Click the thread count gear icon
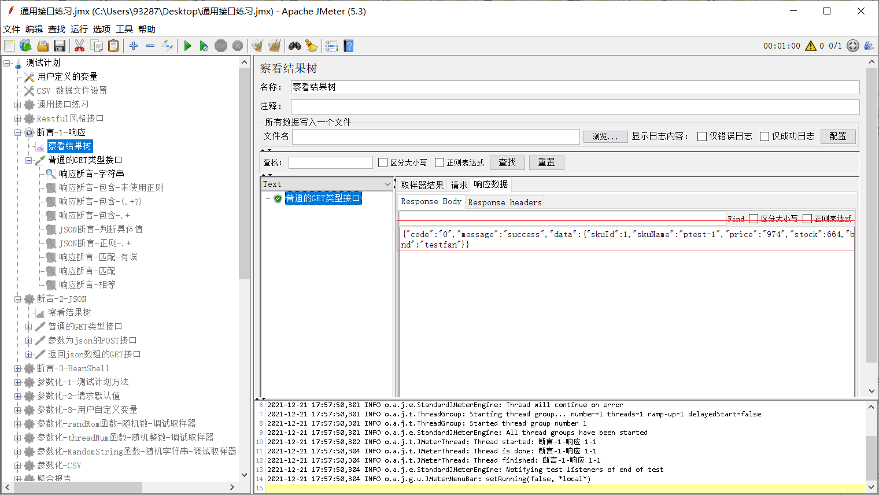Screen dimensions: 879x495 pos(853,46)
